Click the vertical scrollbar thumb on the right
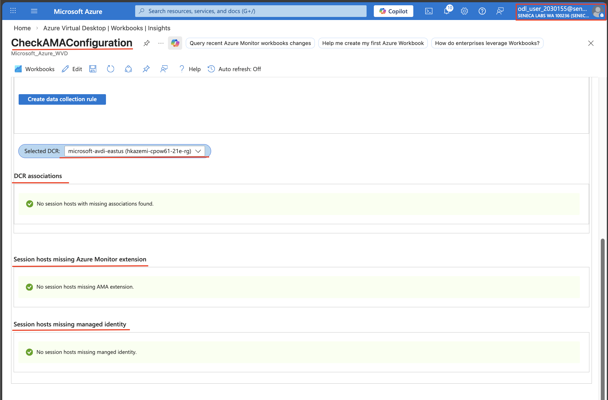Viewport: 608px width, 400px height. click(x=602, y=319)
